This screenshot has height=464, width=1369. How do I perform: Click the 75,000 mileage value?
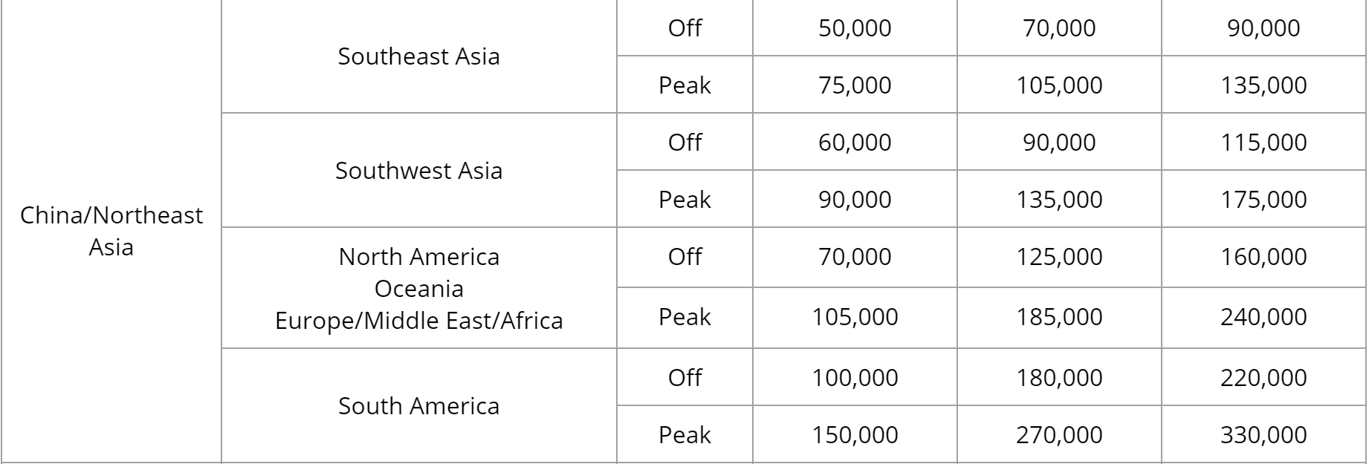[855, 85]
